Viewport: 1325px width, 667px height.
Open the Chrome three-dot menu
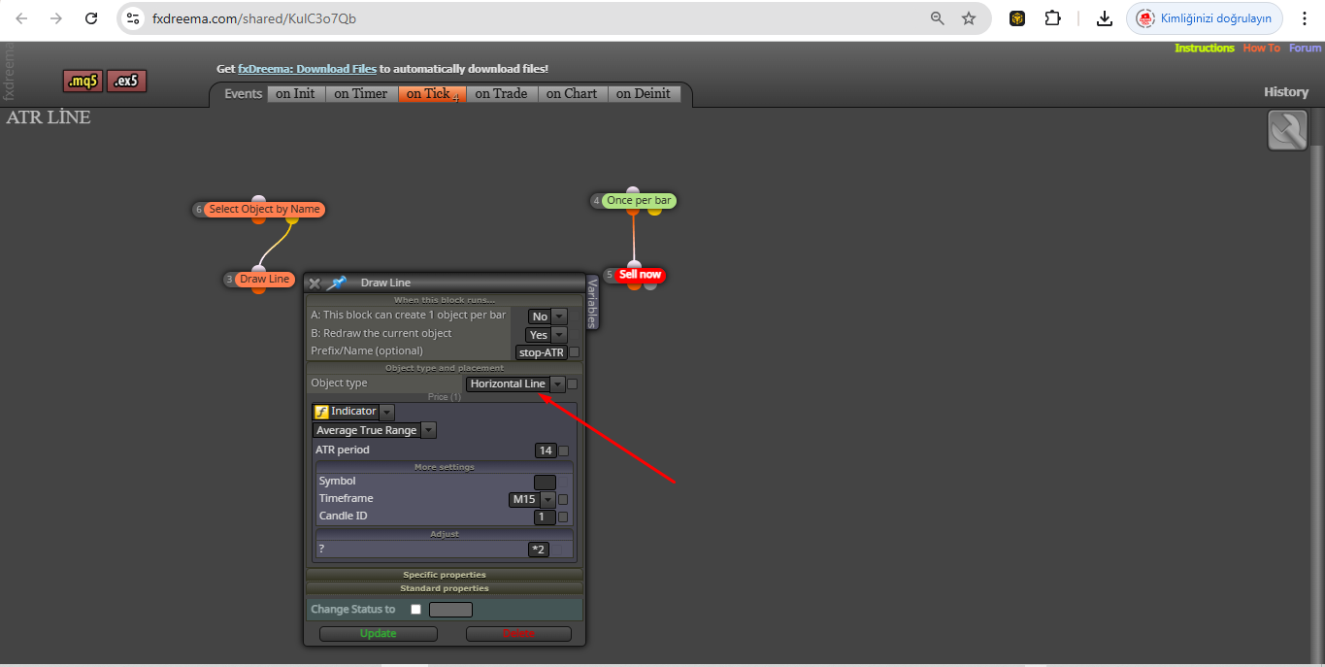click(1305, 18)
